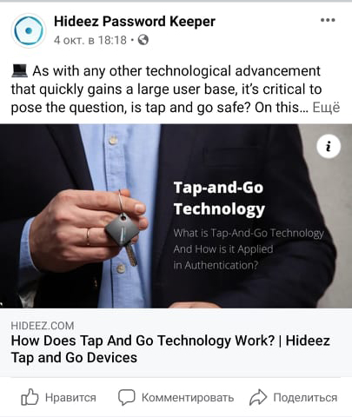Screen dimensions: 352x417
Task: Tap the Hideez Password Keeper profile avatar
Action: point(29,30)
